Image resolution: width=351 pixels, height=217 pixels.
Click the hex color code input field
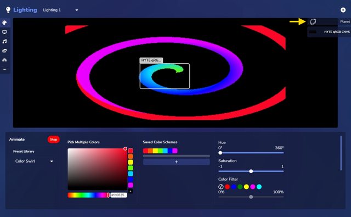[x=118, y=195]
